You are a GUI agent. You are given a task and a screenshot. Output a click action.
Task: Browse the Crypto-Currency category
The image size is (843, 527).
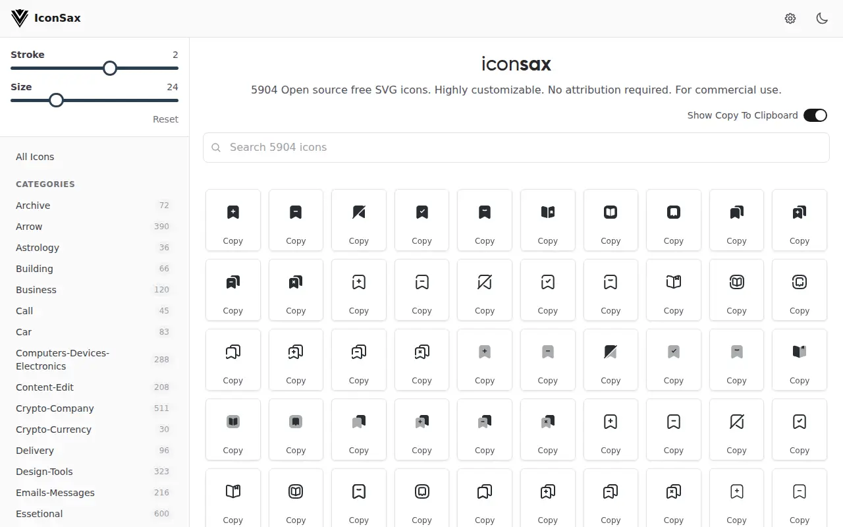point(94,430)
